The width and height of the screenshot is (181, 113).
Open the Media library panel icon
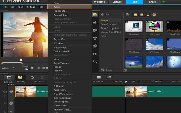tap(95, 15)
